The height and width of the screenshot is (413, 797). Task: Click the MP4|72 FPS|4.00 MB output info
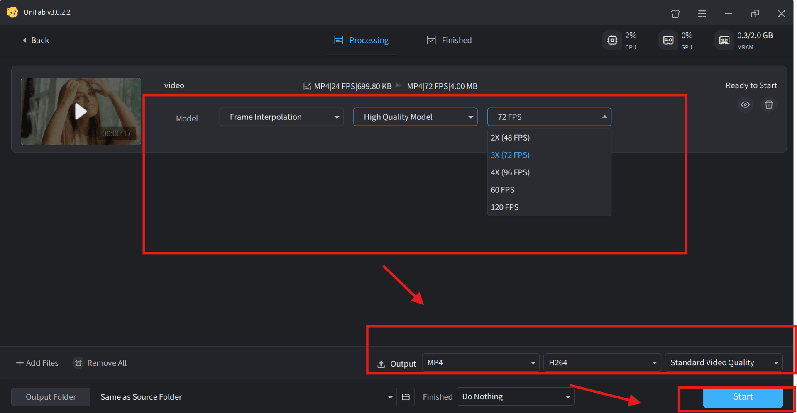pyautogui.click(x=442, y=86)
